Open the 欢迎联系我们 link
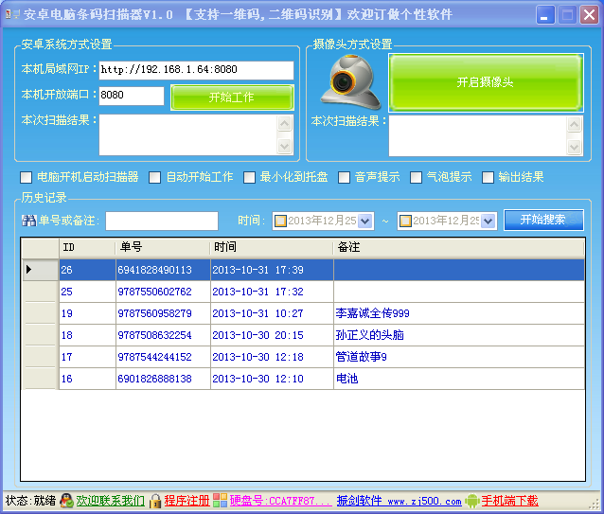 point(110,501)
